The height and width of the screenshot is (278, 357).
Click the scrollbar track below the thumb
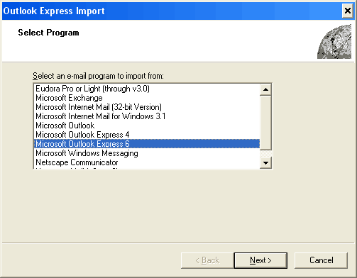(x=265, y=154)
